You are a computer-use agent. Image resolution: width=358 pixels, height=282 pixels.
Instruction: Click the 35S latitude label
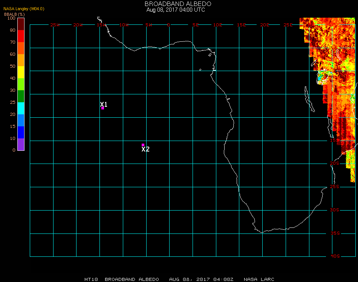[335, 233]
